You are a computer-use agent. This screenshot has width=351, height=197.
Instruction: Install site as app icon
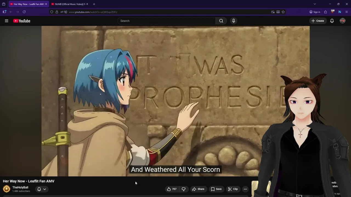(x=278, y=12)
